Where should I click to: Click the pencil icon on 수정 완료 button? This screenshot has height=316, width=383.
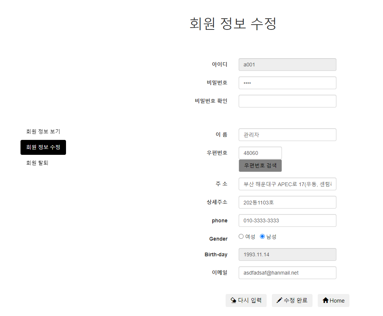point(280,300)
